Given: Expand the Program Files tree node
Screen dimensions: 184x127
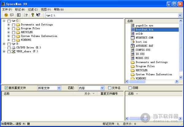Looking at the screenshot, I should [x=9, y=28].
